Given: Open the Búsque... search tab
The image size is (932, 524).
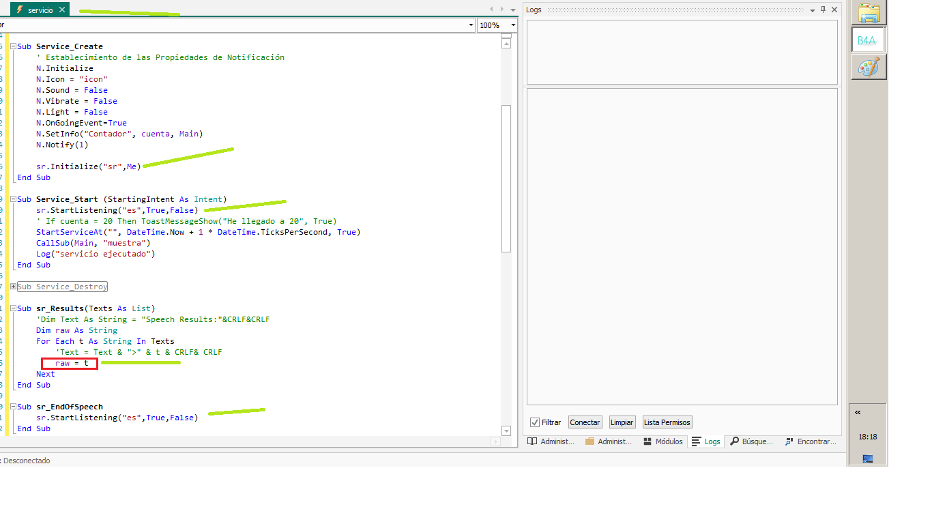Looking at the screenshot, I should click(752, 441).
